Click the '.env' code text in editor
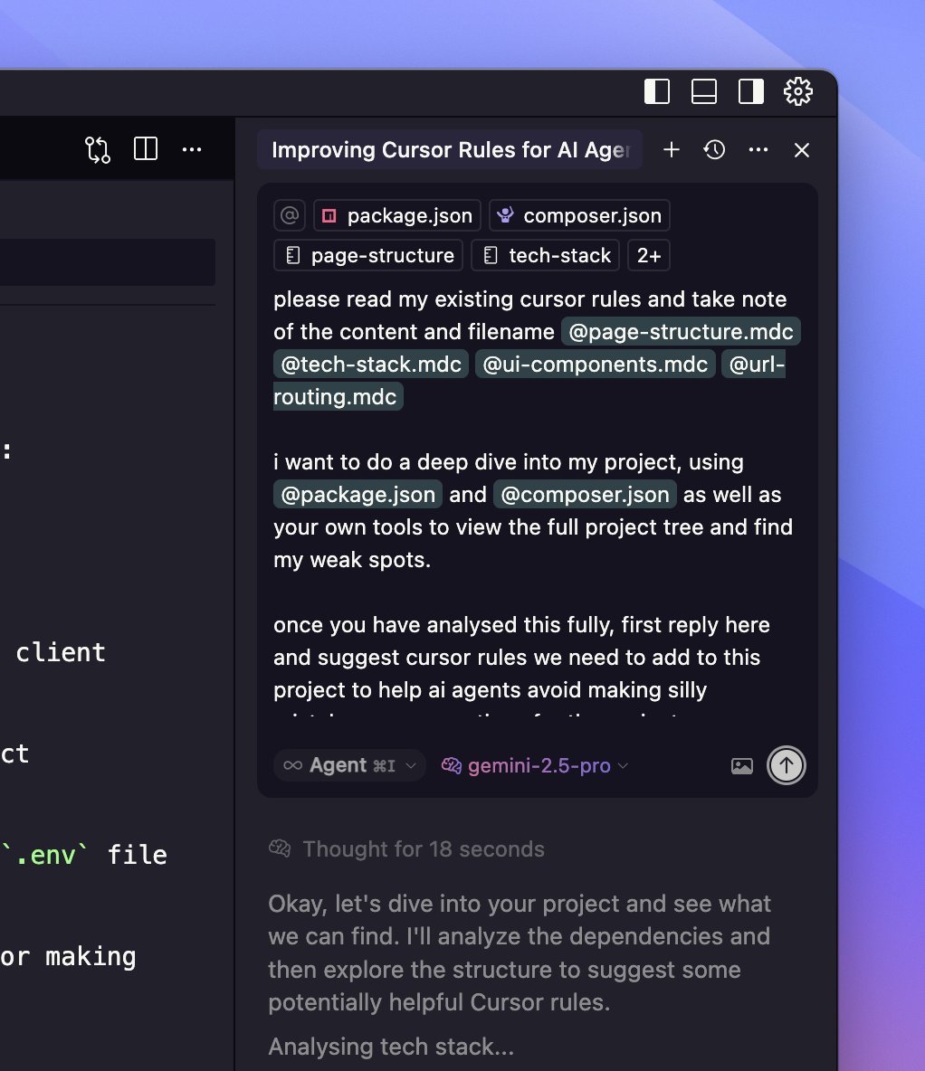Image resolution: width=925 pixels, height=1071 pixels. point(44,855)
